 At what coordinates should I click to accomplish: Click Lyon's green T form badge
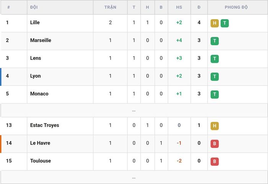point(214,77)
